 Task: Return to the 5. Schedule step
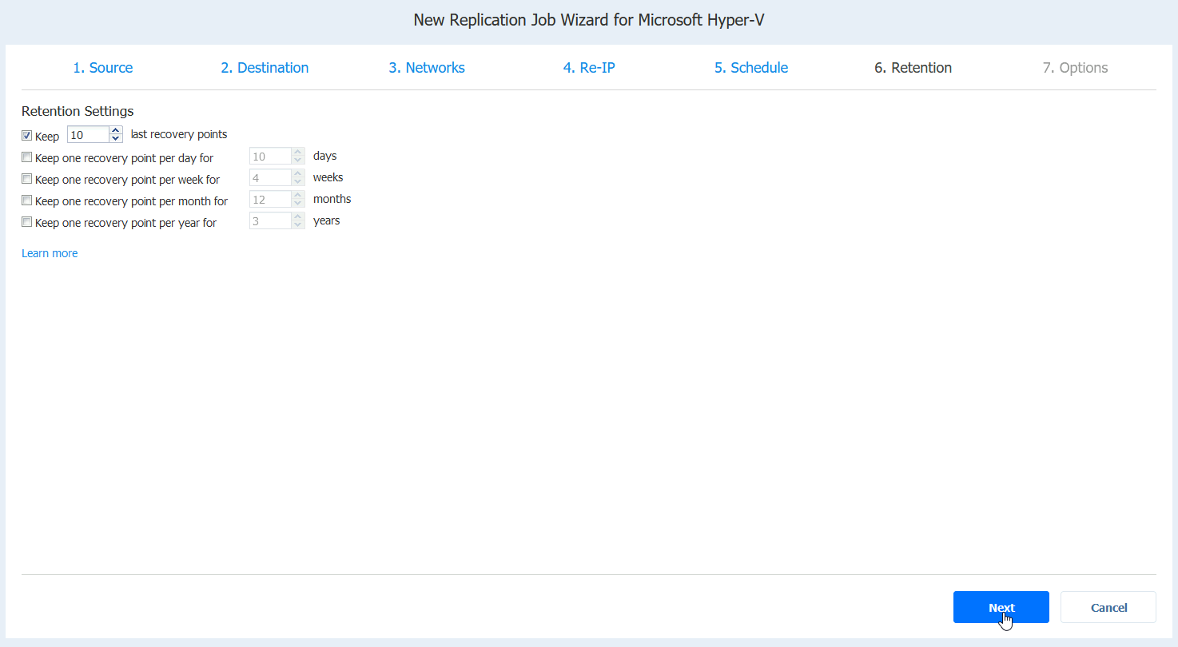pyautogui.click(x=751, y=68)
